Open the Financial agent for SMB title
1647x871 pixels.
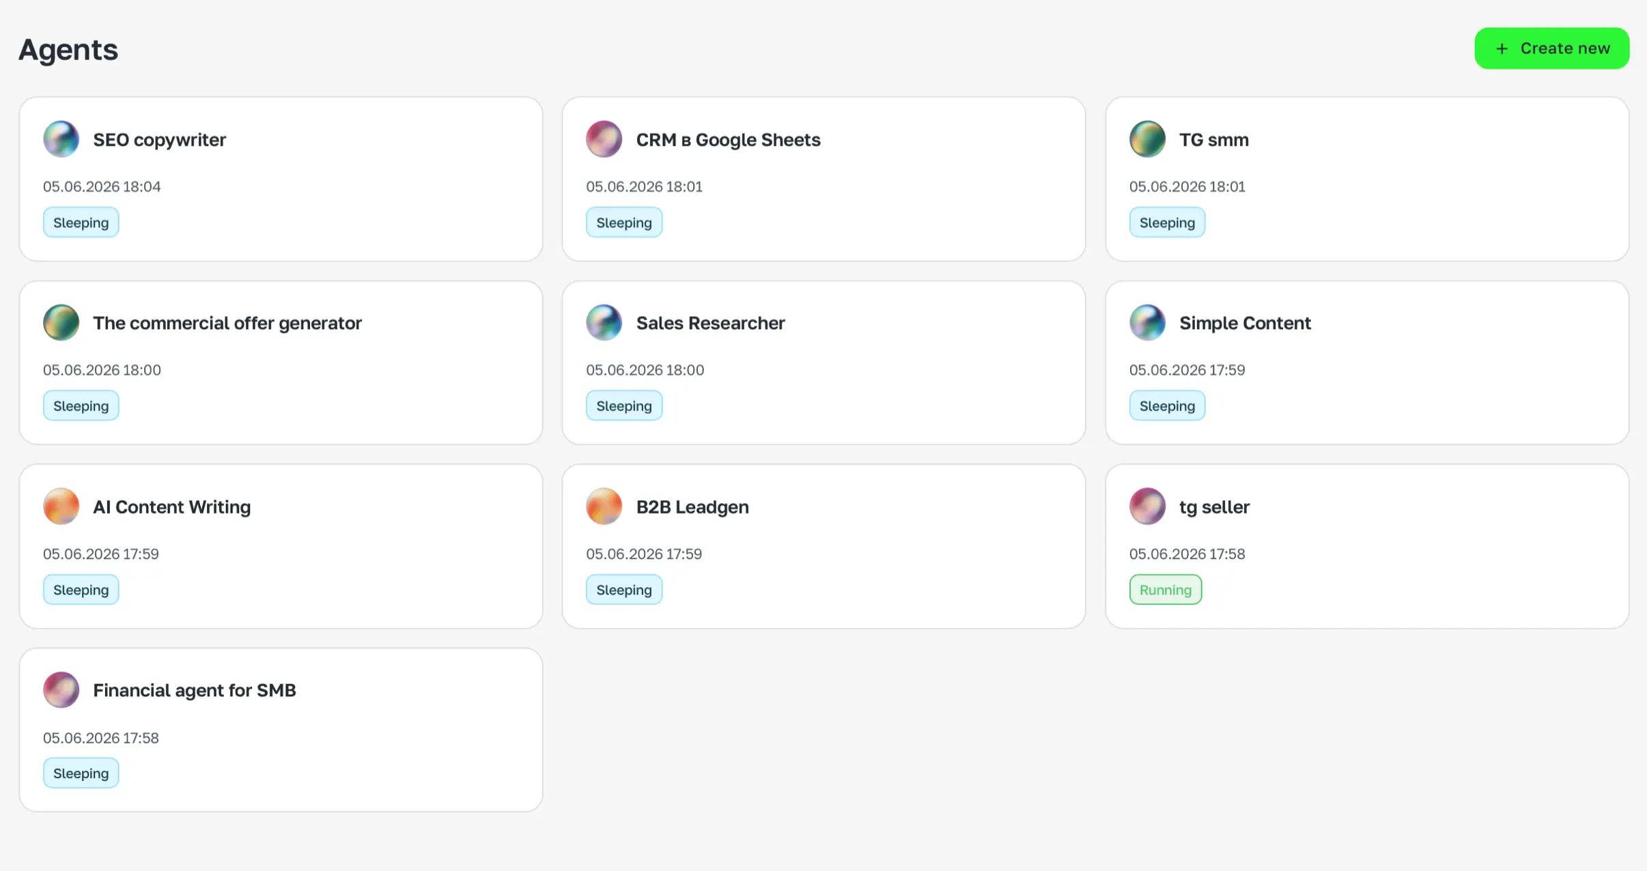coord(195,691)
